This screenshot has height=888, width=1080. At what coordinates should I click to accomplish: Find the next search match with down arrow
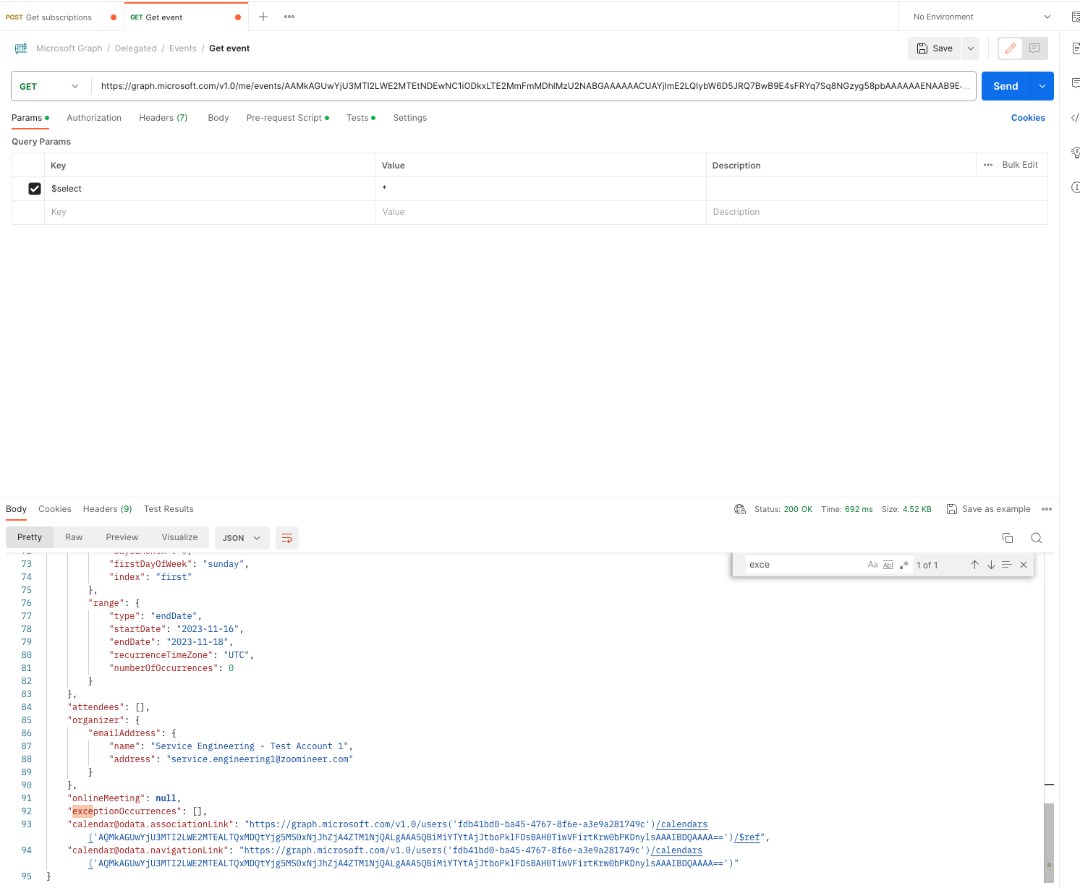click(x=991, y=565)
